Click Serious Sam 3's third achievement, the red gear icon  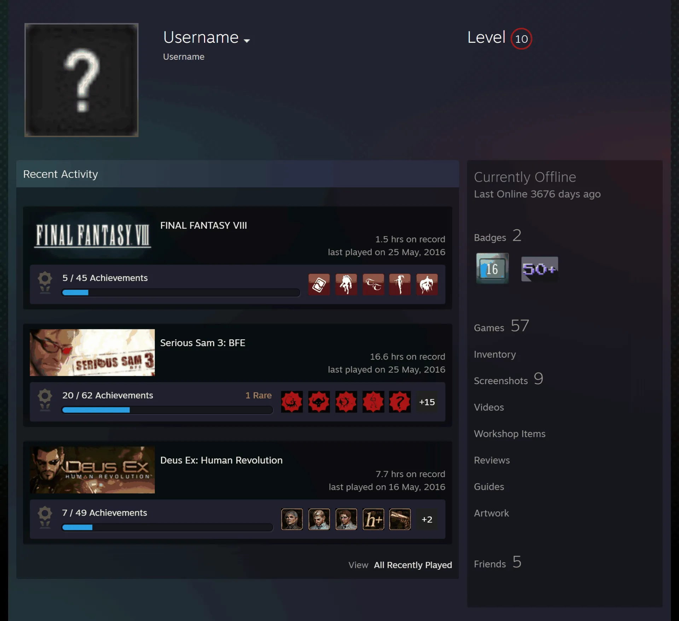click(x=346, y=402)
